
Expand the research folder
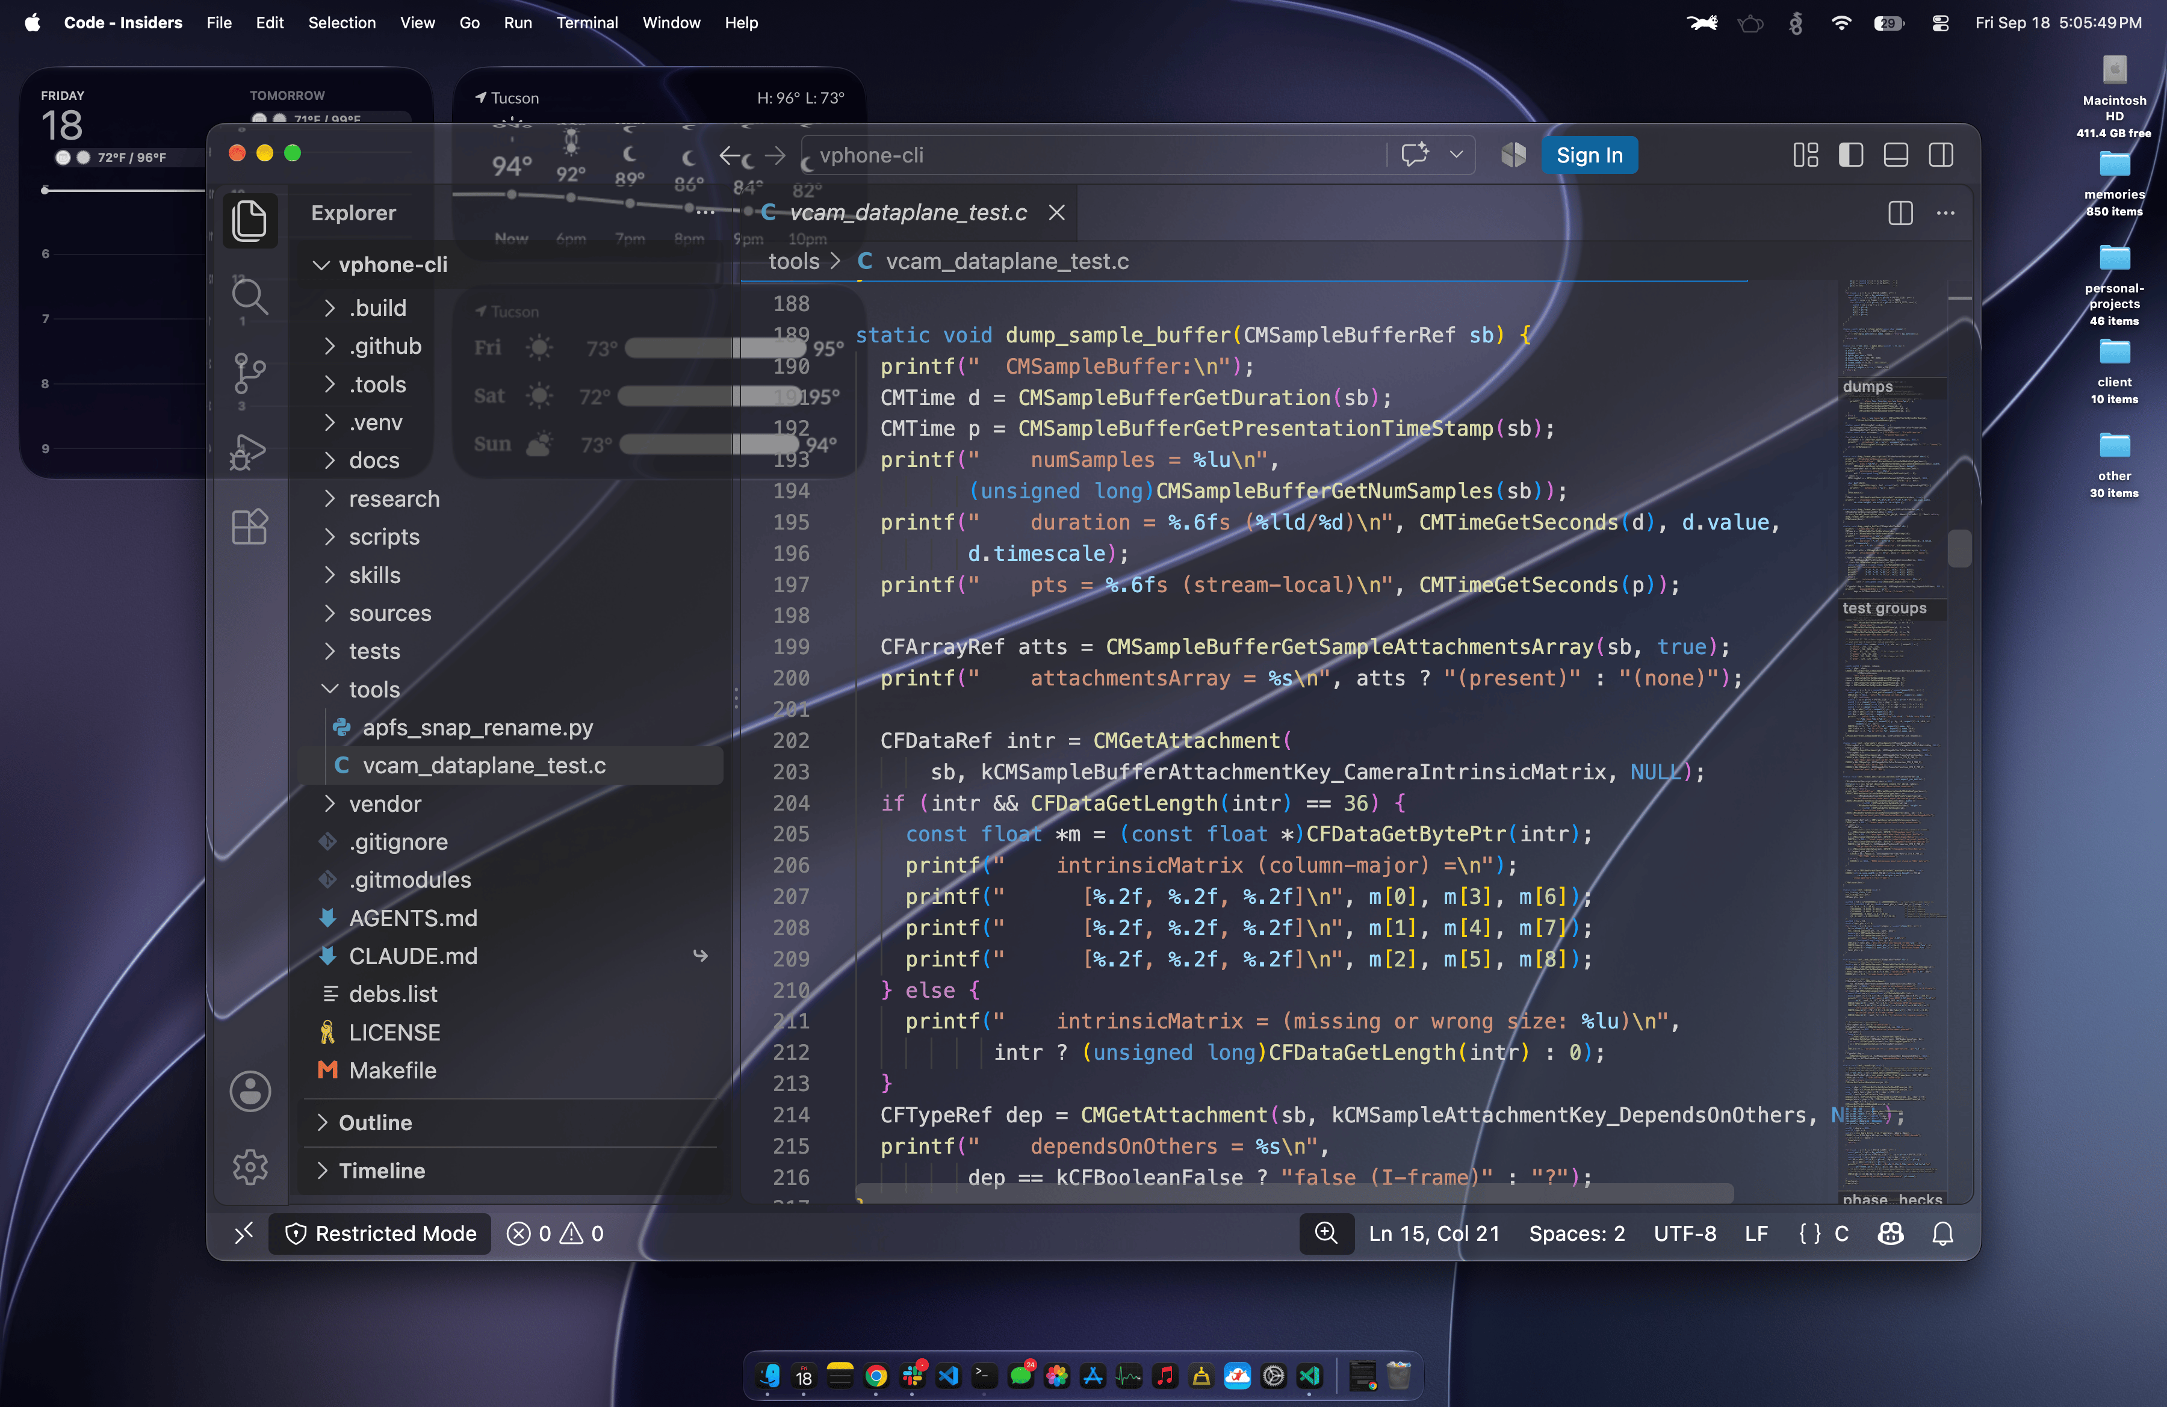[330, 499]
